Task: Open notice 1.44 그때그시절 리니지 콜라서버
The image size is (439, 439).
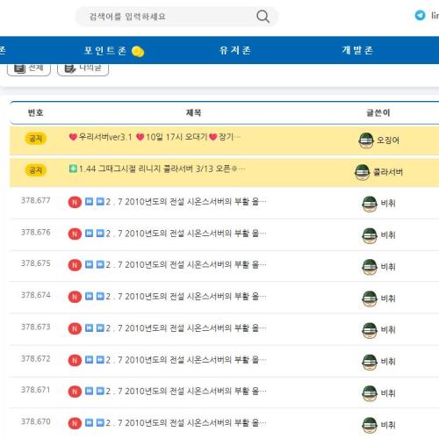Action: point(157,169)
